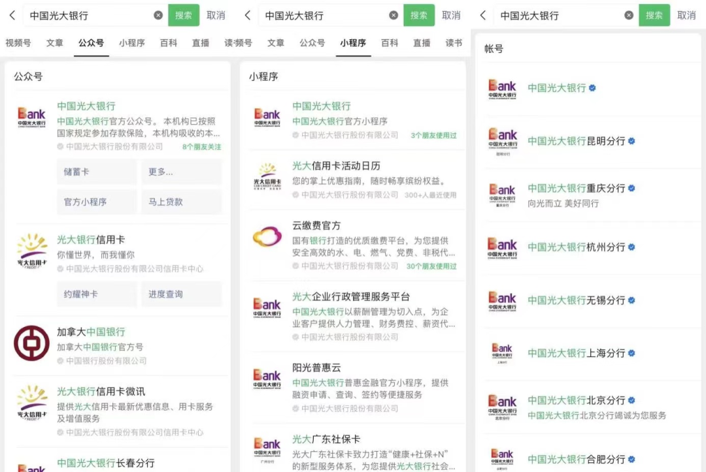Tap the green 搜索 button in middle panel
Viewport: 706px width, 472px height.
[419, 15]
